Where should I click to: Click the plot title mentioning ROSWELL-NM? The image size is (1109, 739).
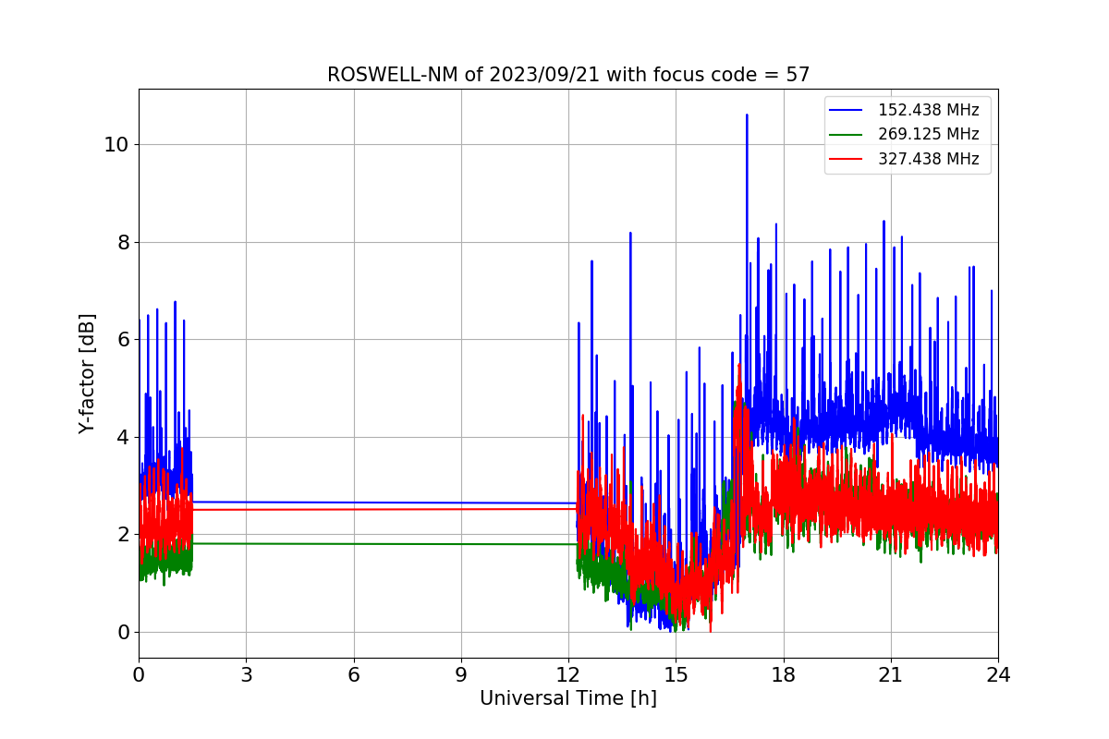coord(568,75)
